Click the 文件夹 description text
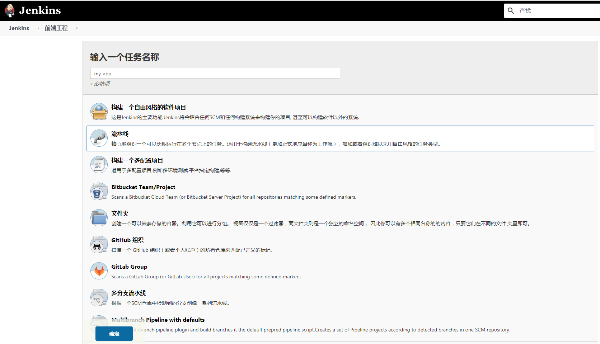 pyautogui.click(x=322, y=223)
